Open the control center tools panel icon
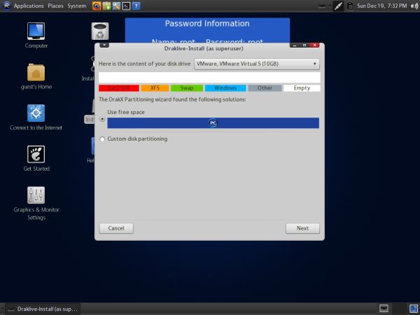 coord(116,6)
